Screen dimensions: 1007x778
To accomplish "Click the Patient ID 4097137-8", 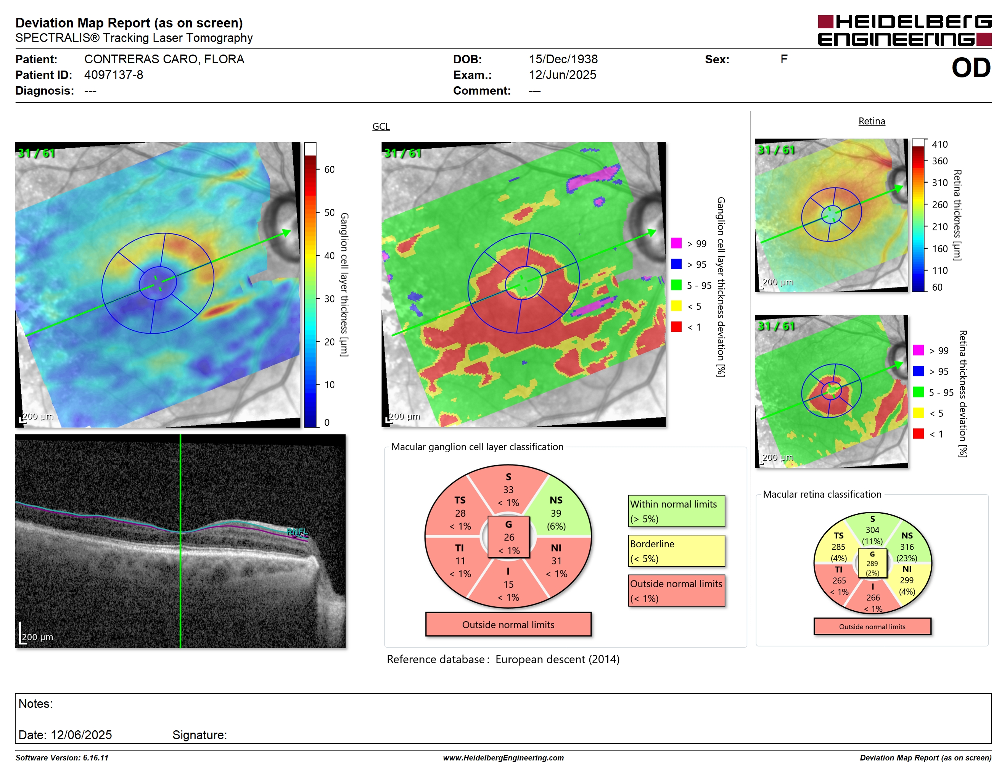I will [113, 75].
